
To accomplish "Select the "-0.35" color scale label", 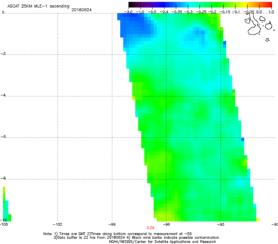I will pos(177,12).
